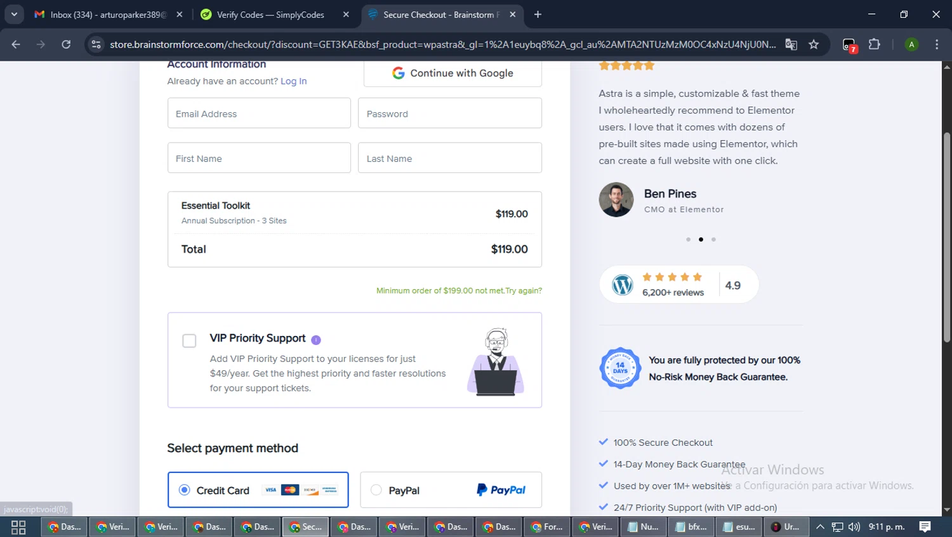Click the page vertical scrollbar thumb

(x=947, y=238)
